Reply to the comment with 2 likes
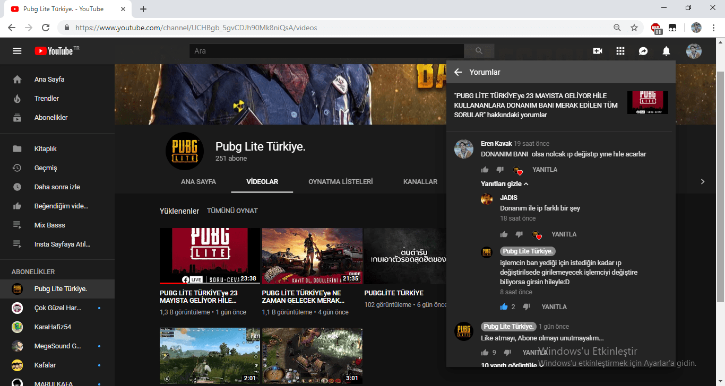 (x=554, y=307)
